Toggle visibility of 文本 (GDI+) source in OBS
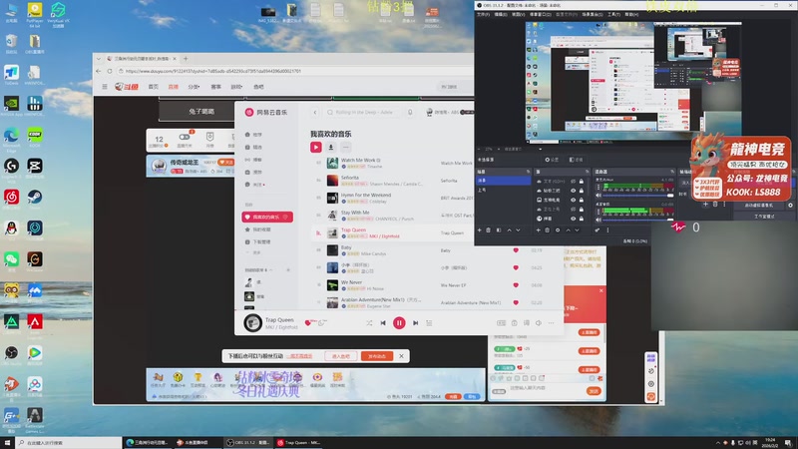798x449 pixels. (573, 182)
